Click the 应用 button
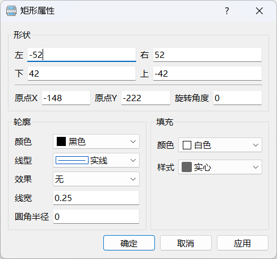This screenshot has height=259, width=277. coord(242,243)
